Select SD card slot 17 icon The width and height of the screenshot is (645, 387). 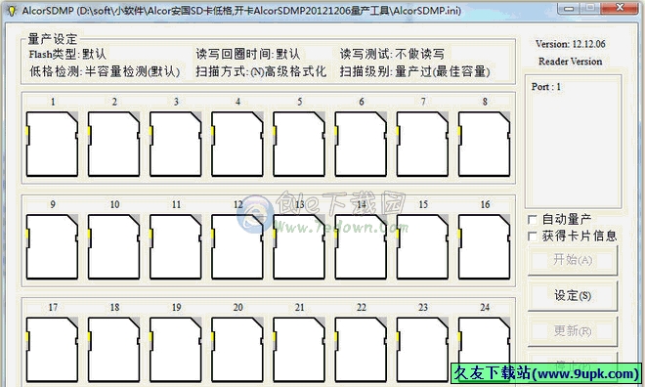tap(52, 350)
